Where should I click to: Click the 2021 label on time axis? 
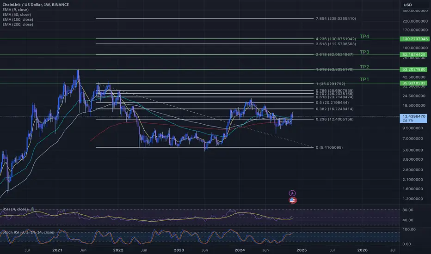pyautogui.click(x=57, y=250)
